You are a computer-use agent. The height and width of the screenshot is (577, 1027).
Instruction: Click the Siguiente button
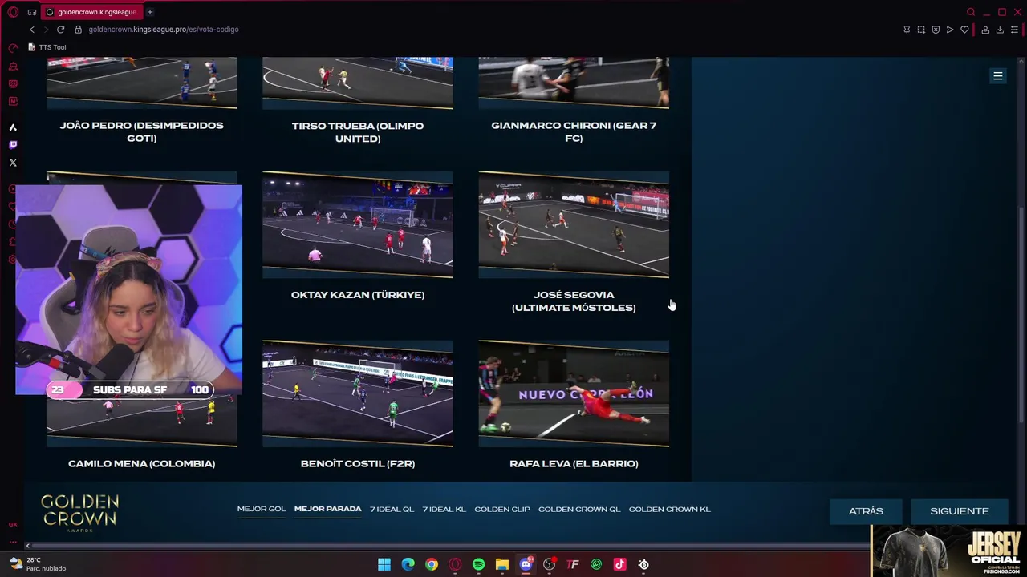tap(960, 511)
